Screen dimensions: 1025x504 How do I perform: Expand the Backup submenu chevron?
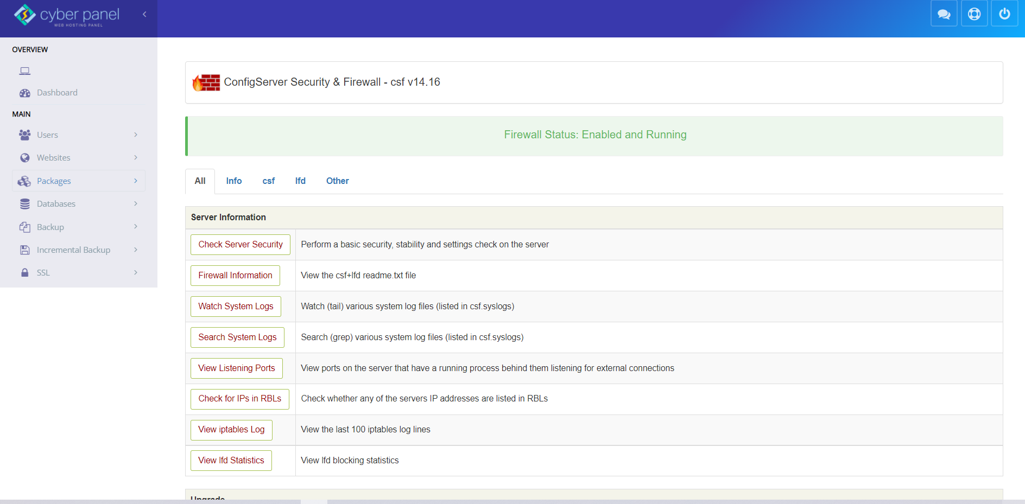[136, 226]
